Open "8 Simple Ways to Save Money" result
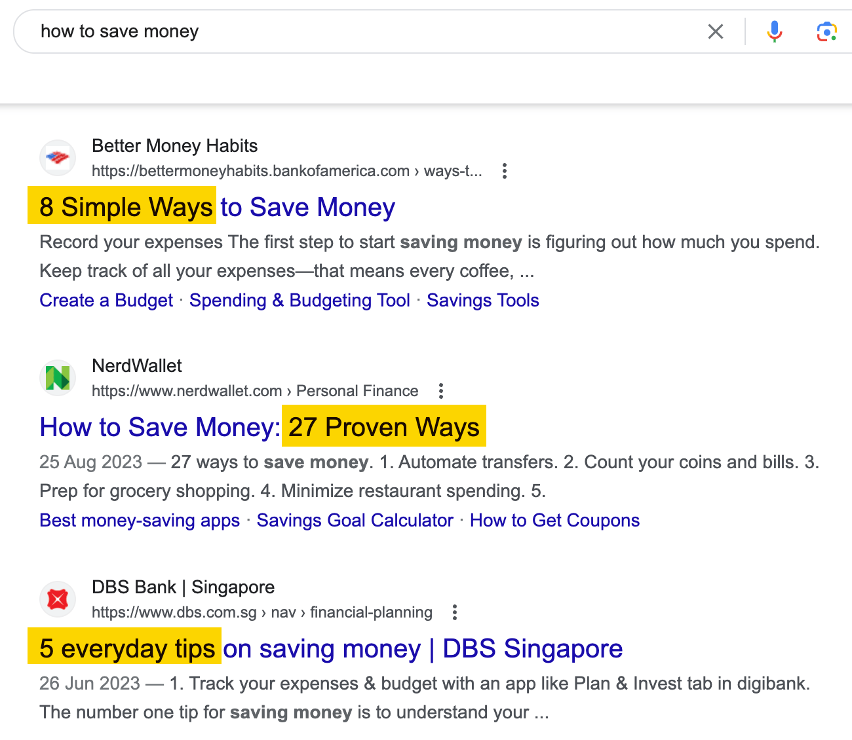The height and width of the screenshot is (740, 852). pos(217,207)
